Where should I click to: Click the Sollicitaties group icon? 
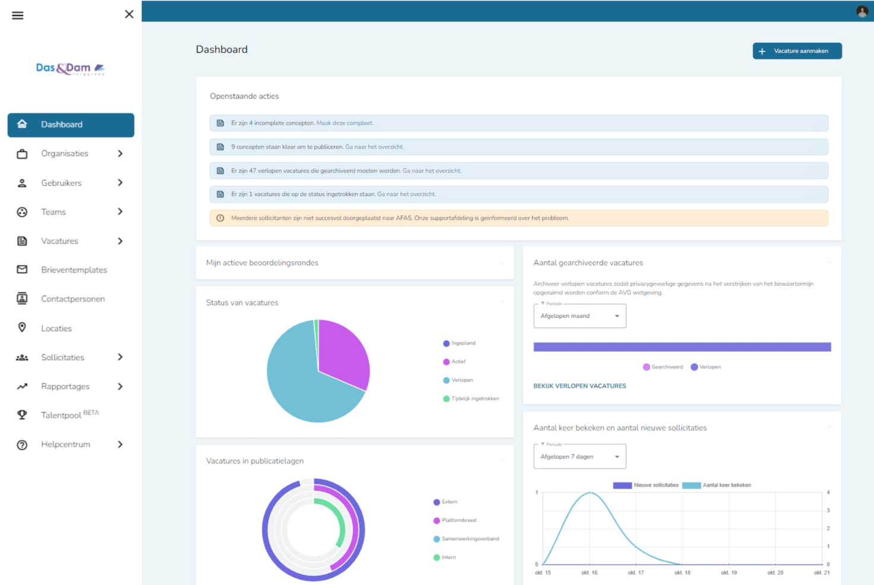[22, 357]
